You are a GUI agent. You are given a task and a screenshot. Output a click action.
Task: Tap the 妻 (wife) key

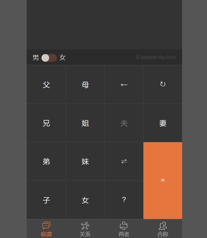tap(163, 123)
